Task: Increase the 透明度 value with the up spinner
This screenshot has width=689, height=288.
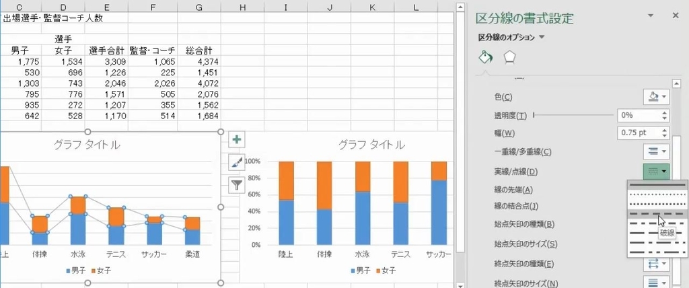Action: point(664,112)
